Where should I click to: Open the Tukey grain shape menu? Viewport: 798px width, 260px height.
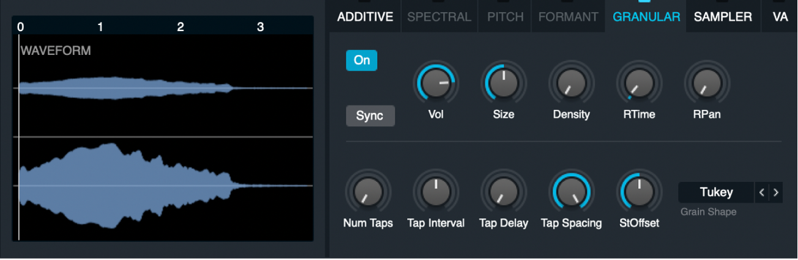click(716, 192)
